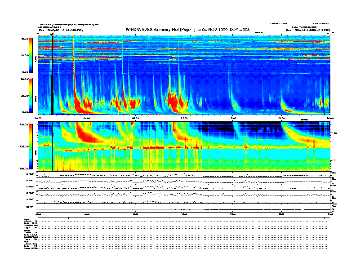This screenshot has width=356, height=275.
Task: Click inside the RAD1 spectrogram panel
Action: click(184, 95)
